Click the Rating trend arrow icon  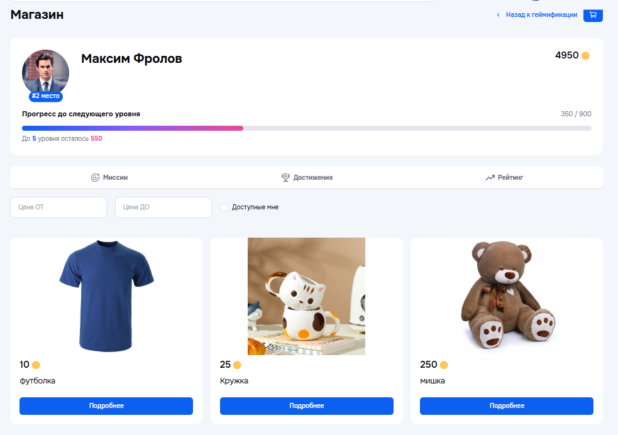click(x=490, y=178)
